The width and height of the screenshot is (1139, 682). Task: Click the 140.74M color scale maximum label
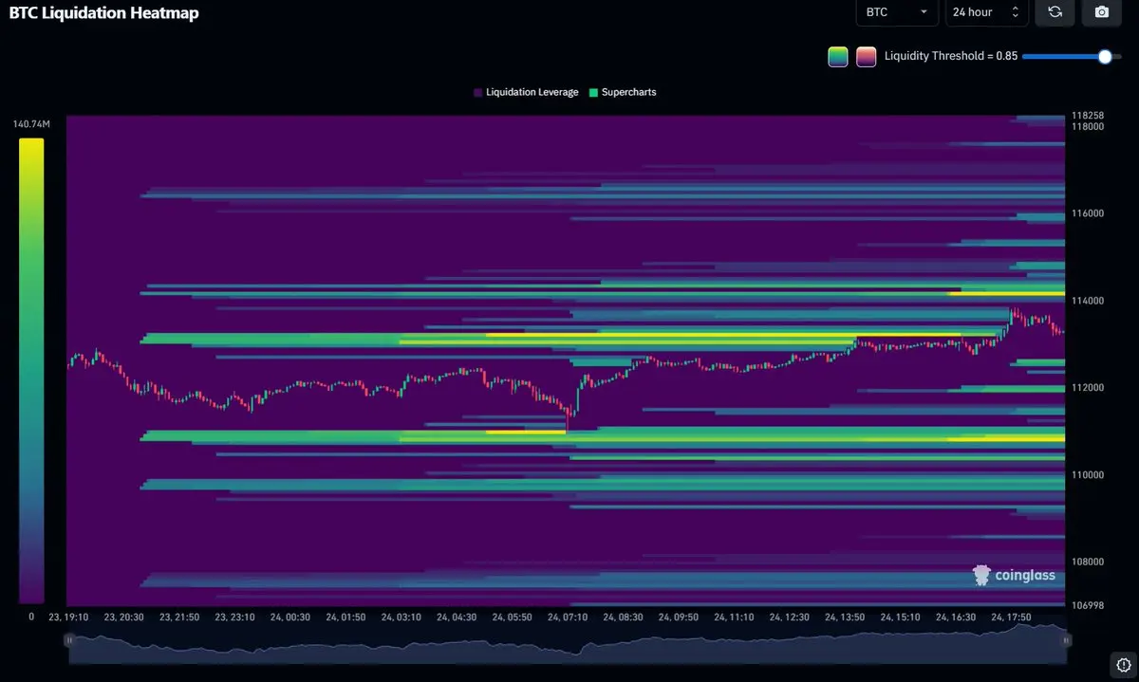pyautogui.click(x=31, y=124)
